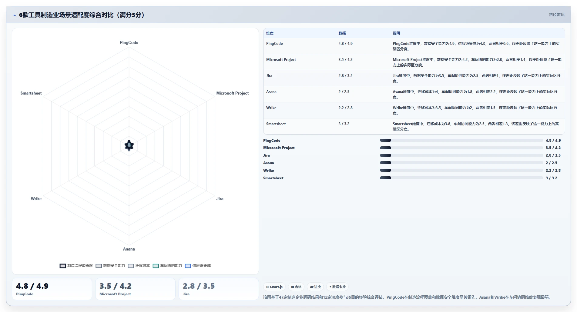Click the 维度 column header
577x312 pixels.
[270, 33]
